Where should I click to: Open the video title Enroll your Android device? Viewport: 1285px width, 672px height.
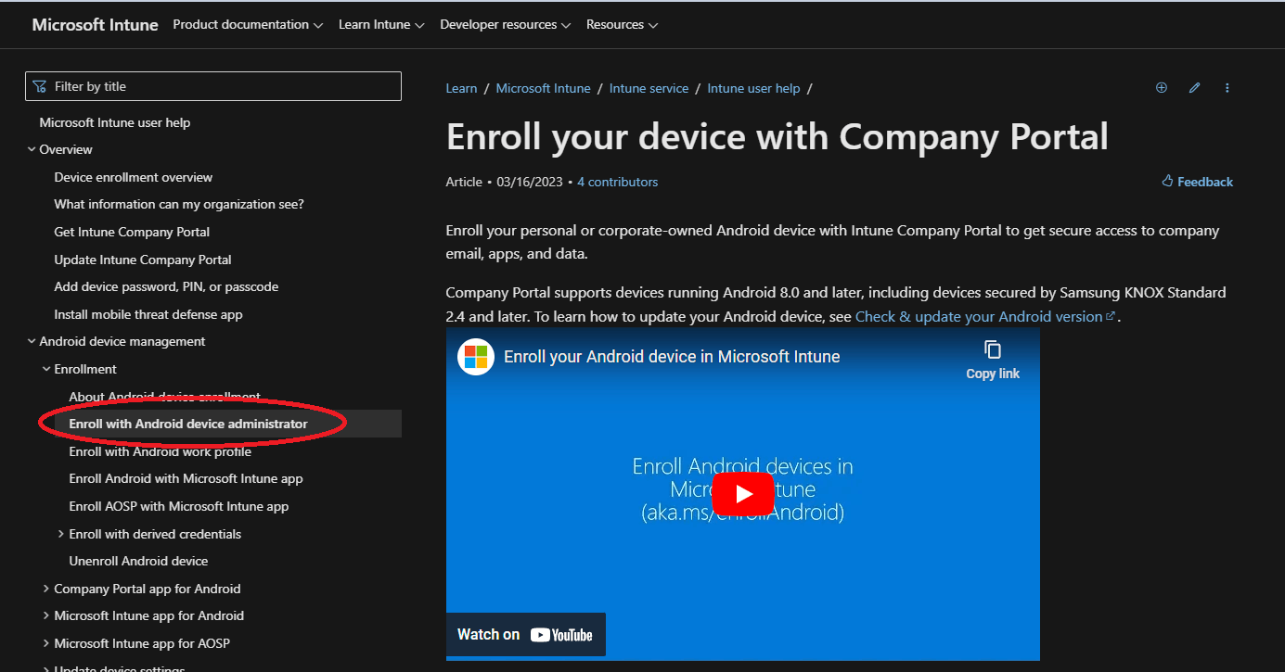[x=672, y=357]
